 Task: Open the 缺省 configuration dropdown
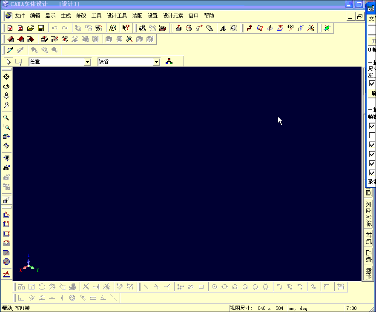click(x=156, y=62)
